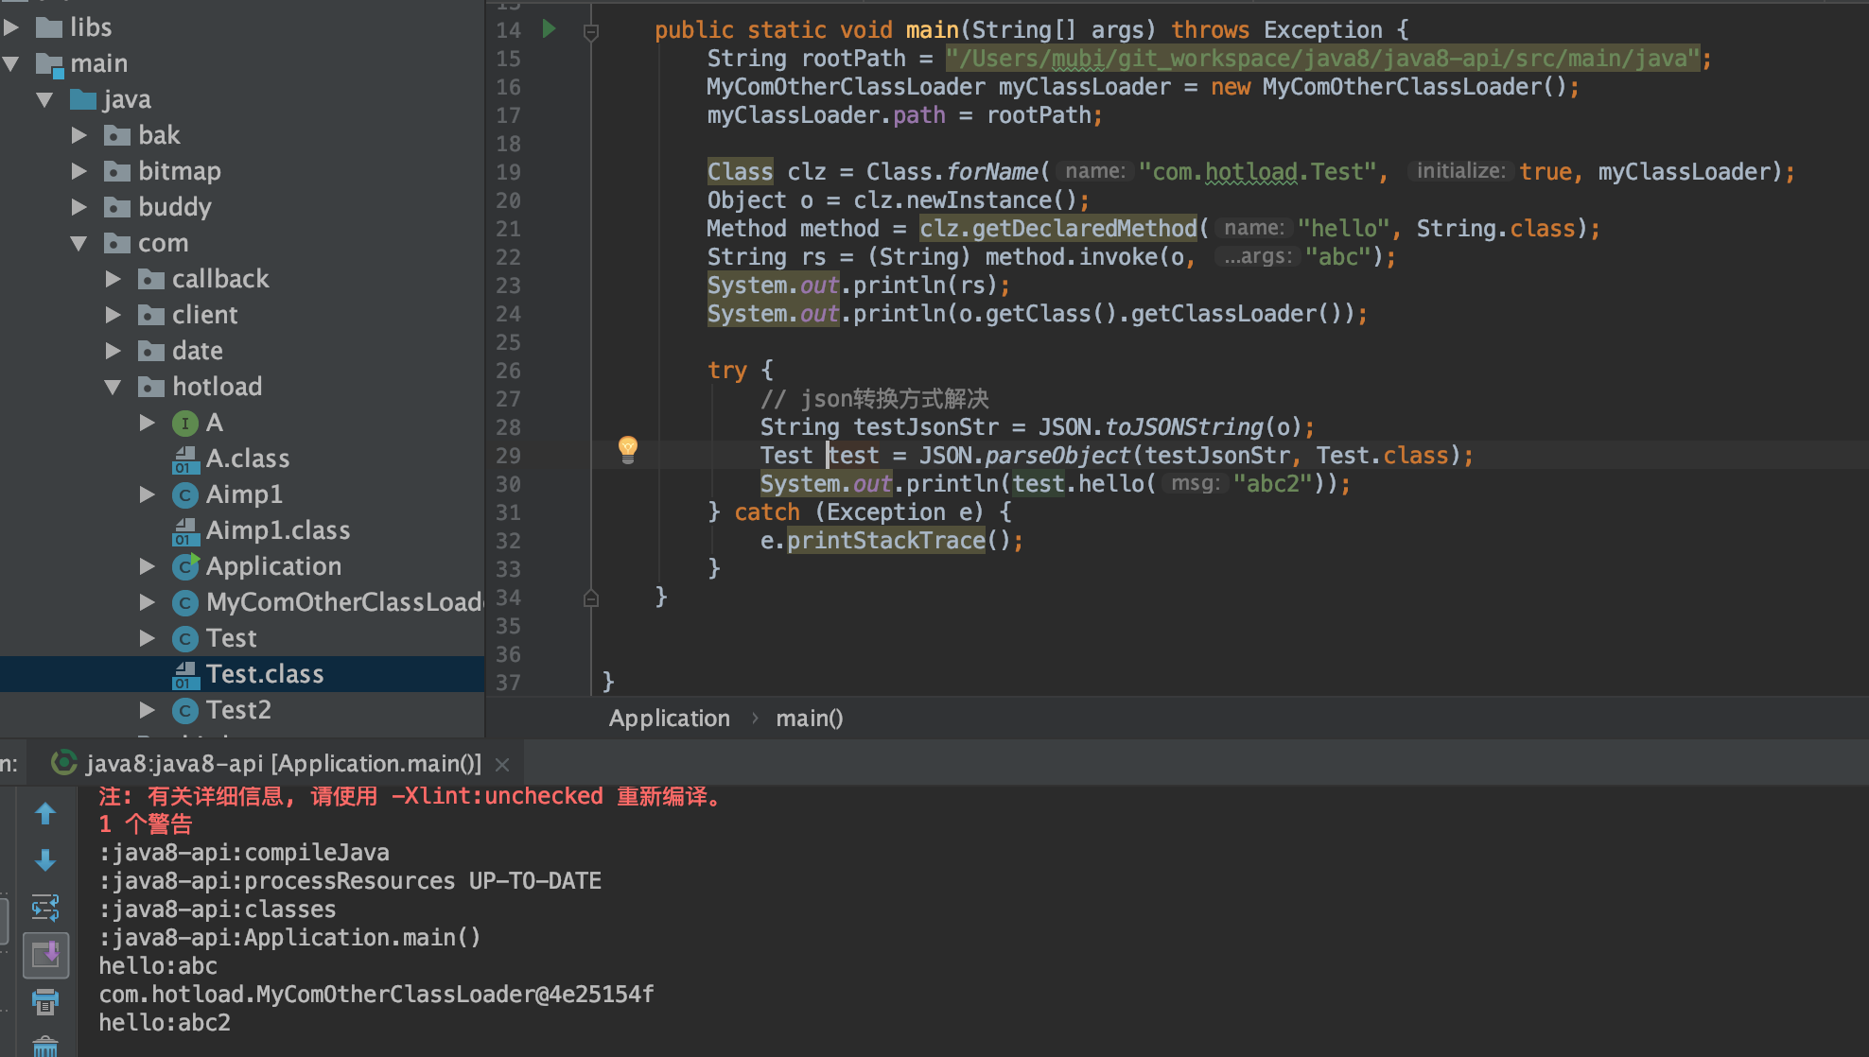Click the interface icon next to A
The width and height of the screenshot is (1869, 1057).
point(185,423)
